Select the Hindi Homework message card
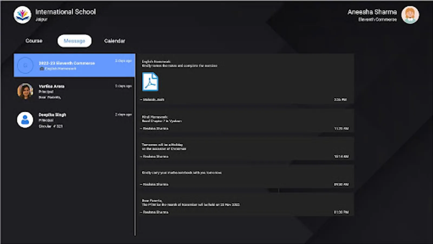The width and height of the screenshot is (433, 244). click(246, 121)
